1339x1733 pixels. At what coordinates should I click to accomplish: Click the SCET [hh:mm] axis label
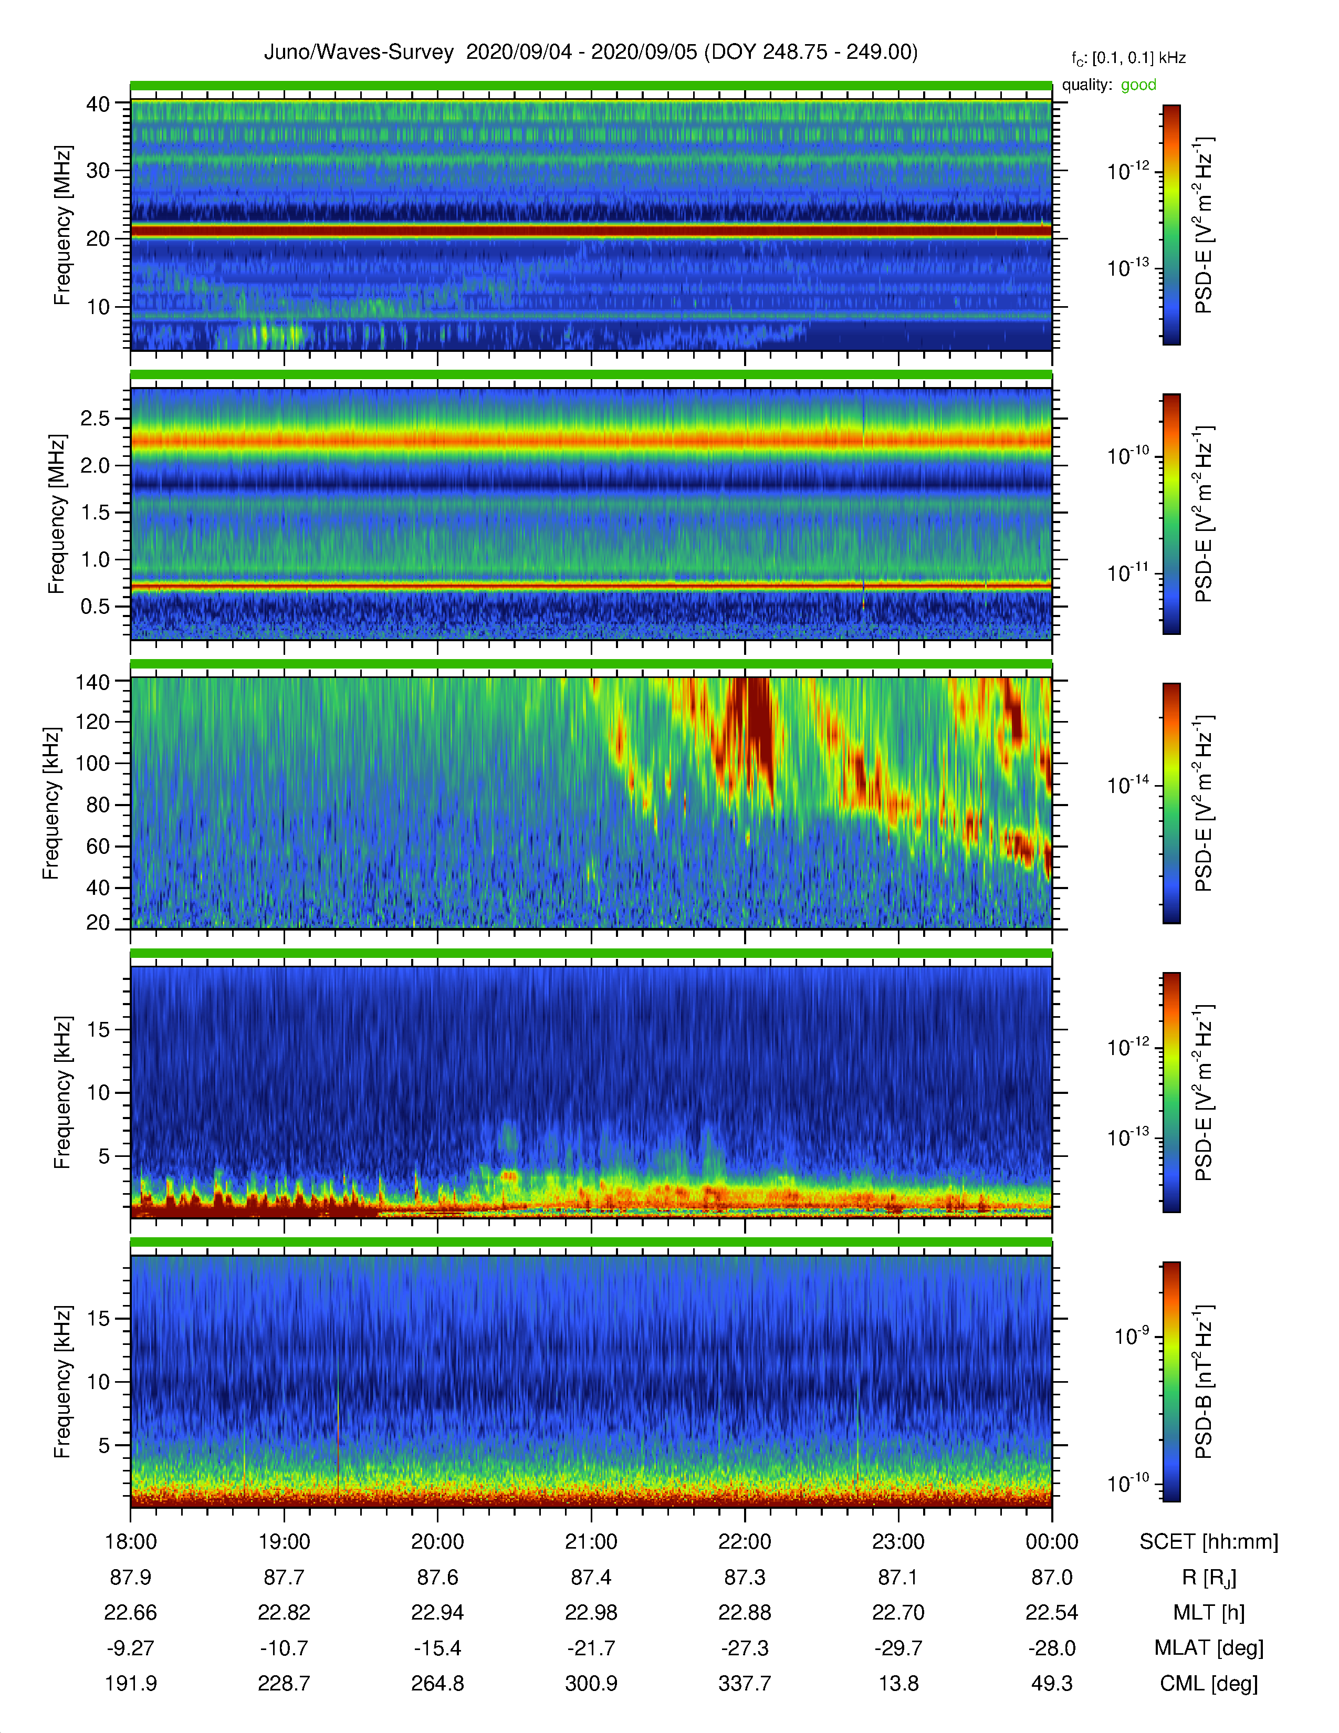point(1209,1542)
